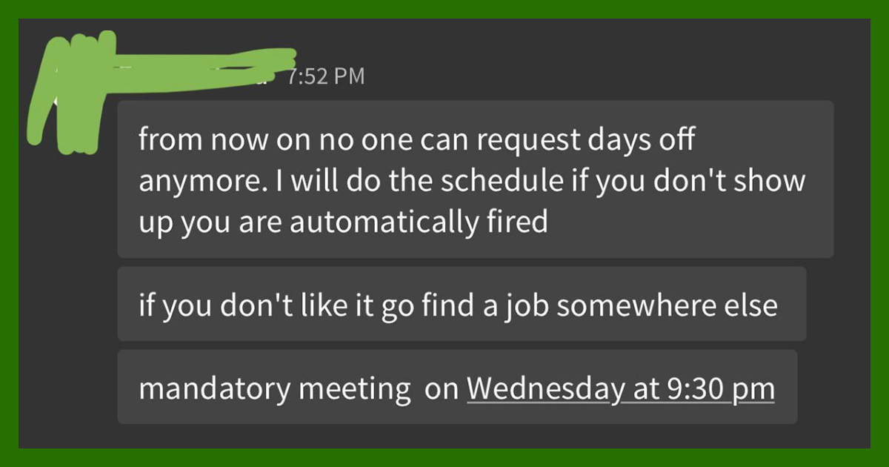This screenshot has width=889, height=467.
Task: Click the message saying 'find a job somewhere else'
Action: tap(459, 304)
